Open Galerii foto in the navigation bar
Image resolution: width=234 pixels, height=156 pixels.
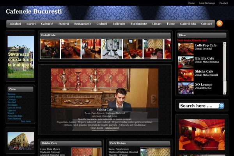tap(188, 24)
